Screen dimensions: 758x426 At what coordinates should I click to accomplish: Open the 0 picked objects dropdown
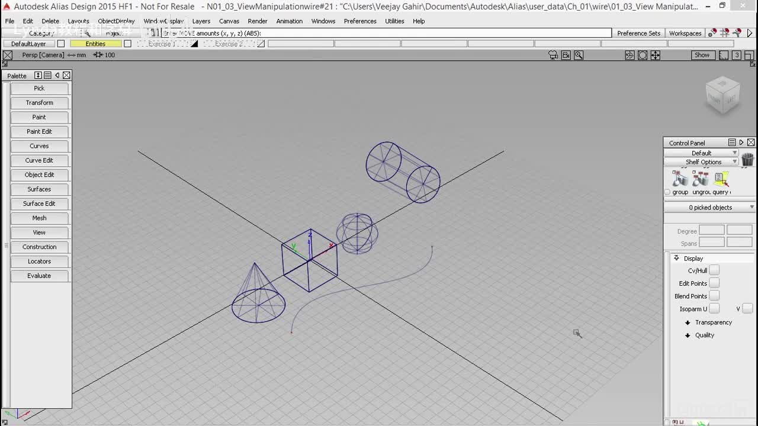point(710,208)
